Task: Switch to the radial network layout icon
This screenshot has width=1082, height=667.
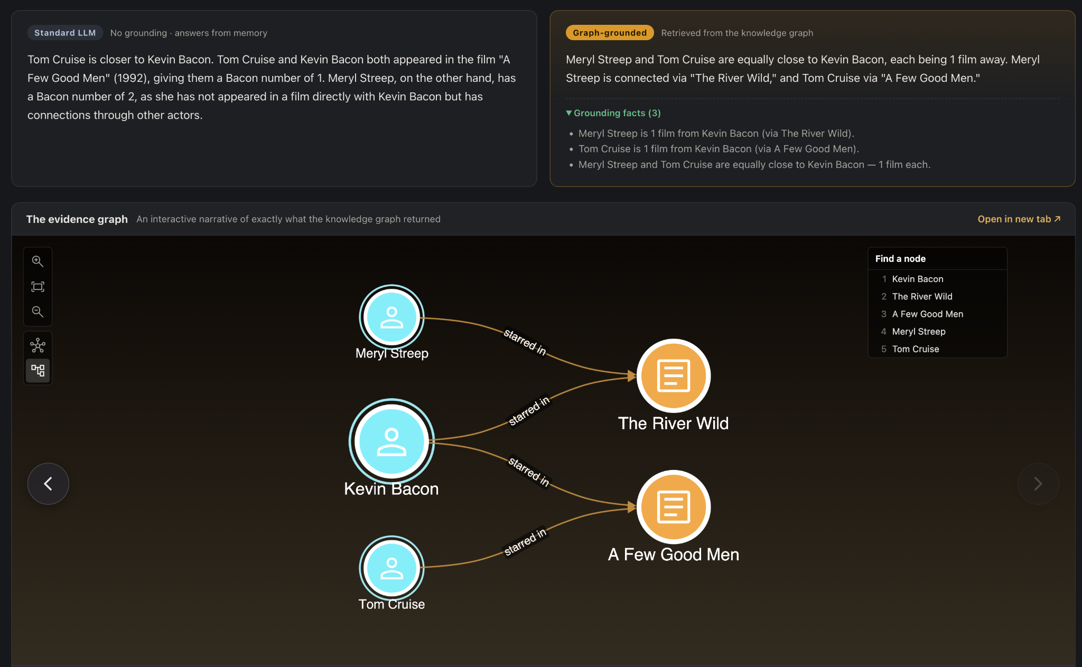Action: (38, 345)
